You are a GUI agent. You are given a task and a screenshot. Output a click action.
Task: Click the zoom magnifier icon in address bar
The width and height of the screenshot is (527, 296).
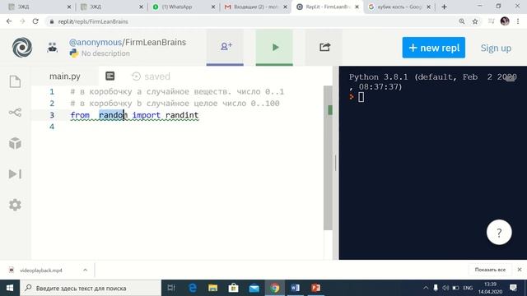pos(462,21)
